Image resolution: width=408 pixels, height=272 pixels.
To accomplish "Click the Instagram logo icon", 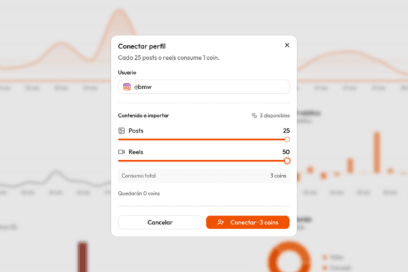I will click(x=126, y=87).
